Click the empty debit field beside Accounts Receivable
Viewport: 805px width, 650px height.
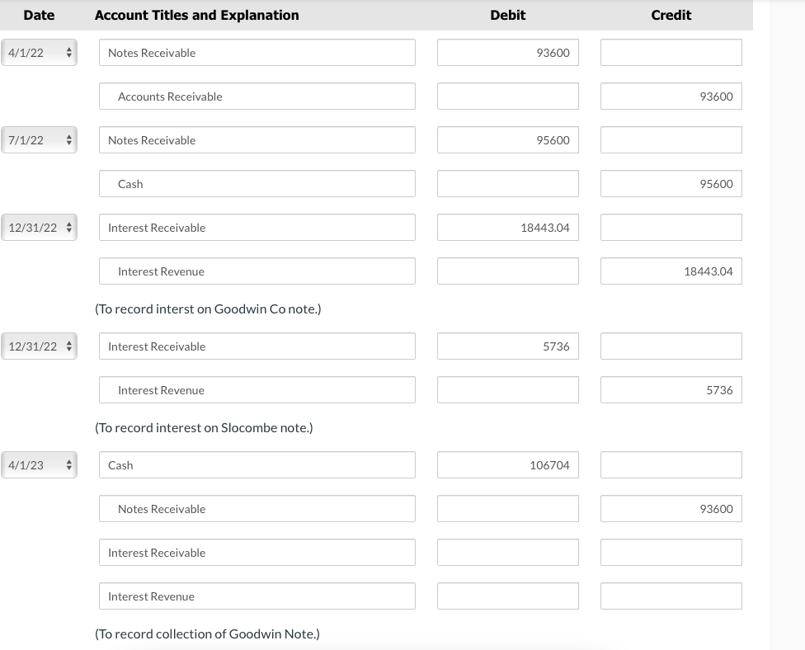[x=507, y=96]
